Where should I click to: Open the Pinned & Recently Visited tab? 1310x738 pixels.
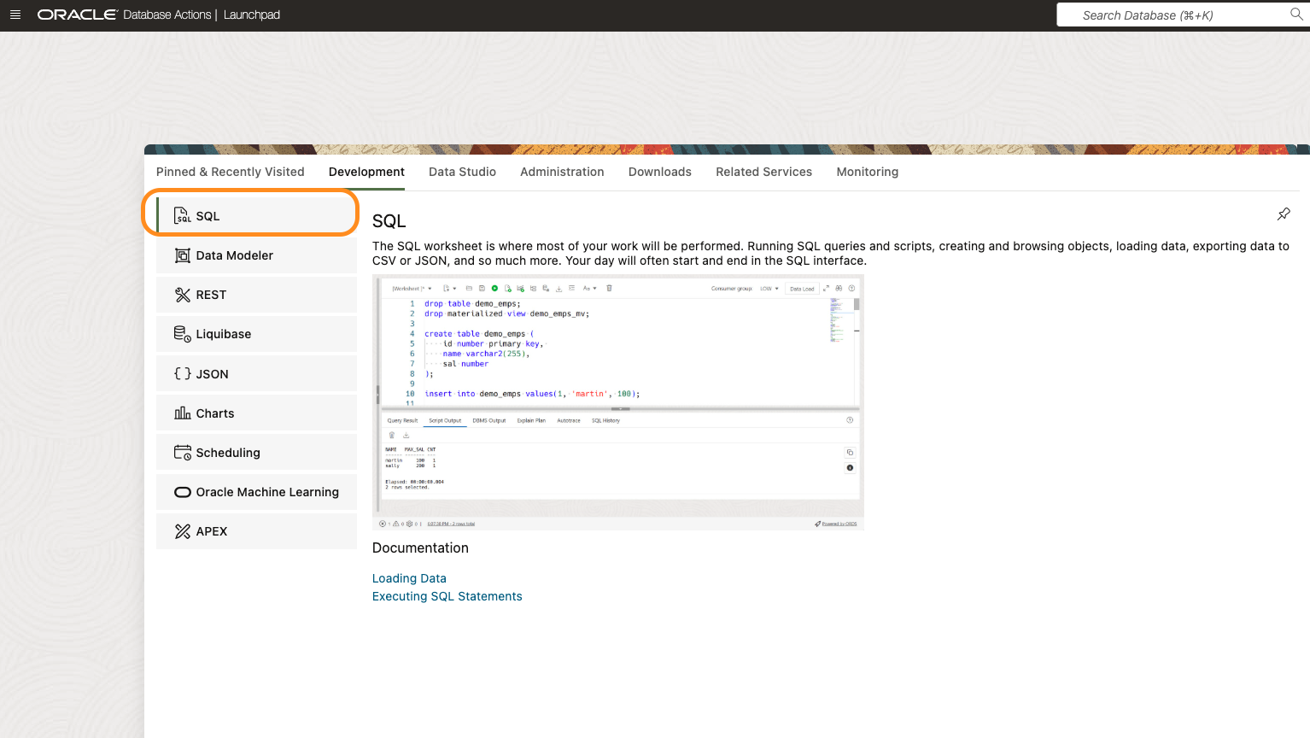click(x=230, y=172)
